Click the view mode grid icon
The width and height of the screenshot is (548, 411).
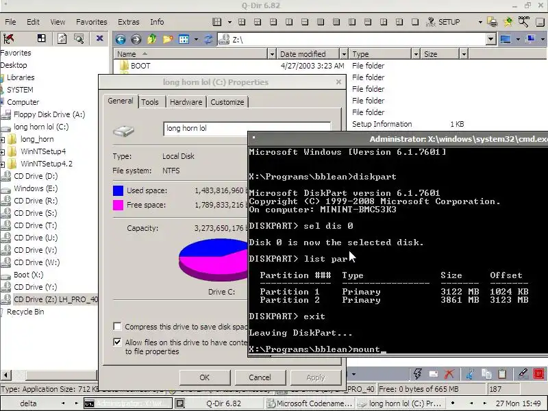pos(184,39)
